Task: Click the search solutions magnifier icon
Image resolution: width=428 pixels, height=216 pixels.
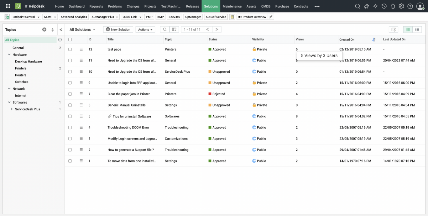Action: tap(165, 29)
